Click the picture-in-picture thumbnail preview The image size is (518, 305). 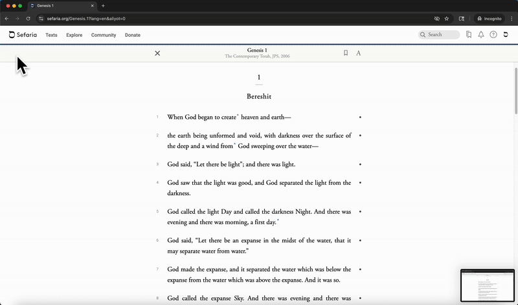487,286
